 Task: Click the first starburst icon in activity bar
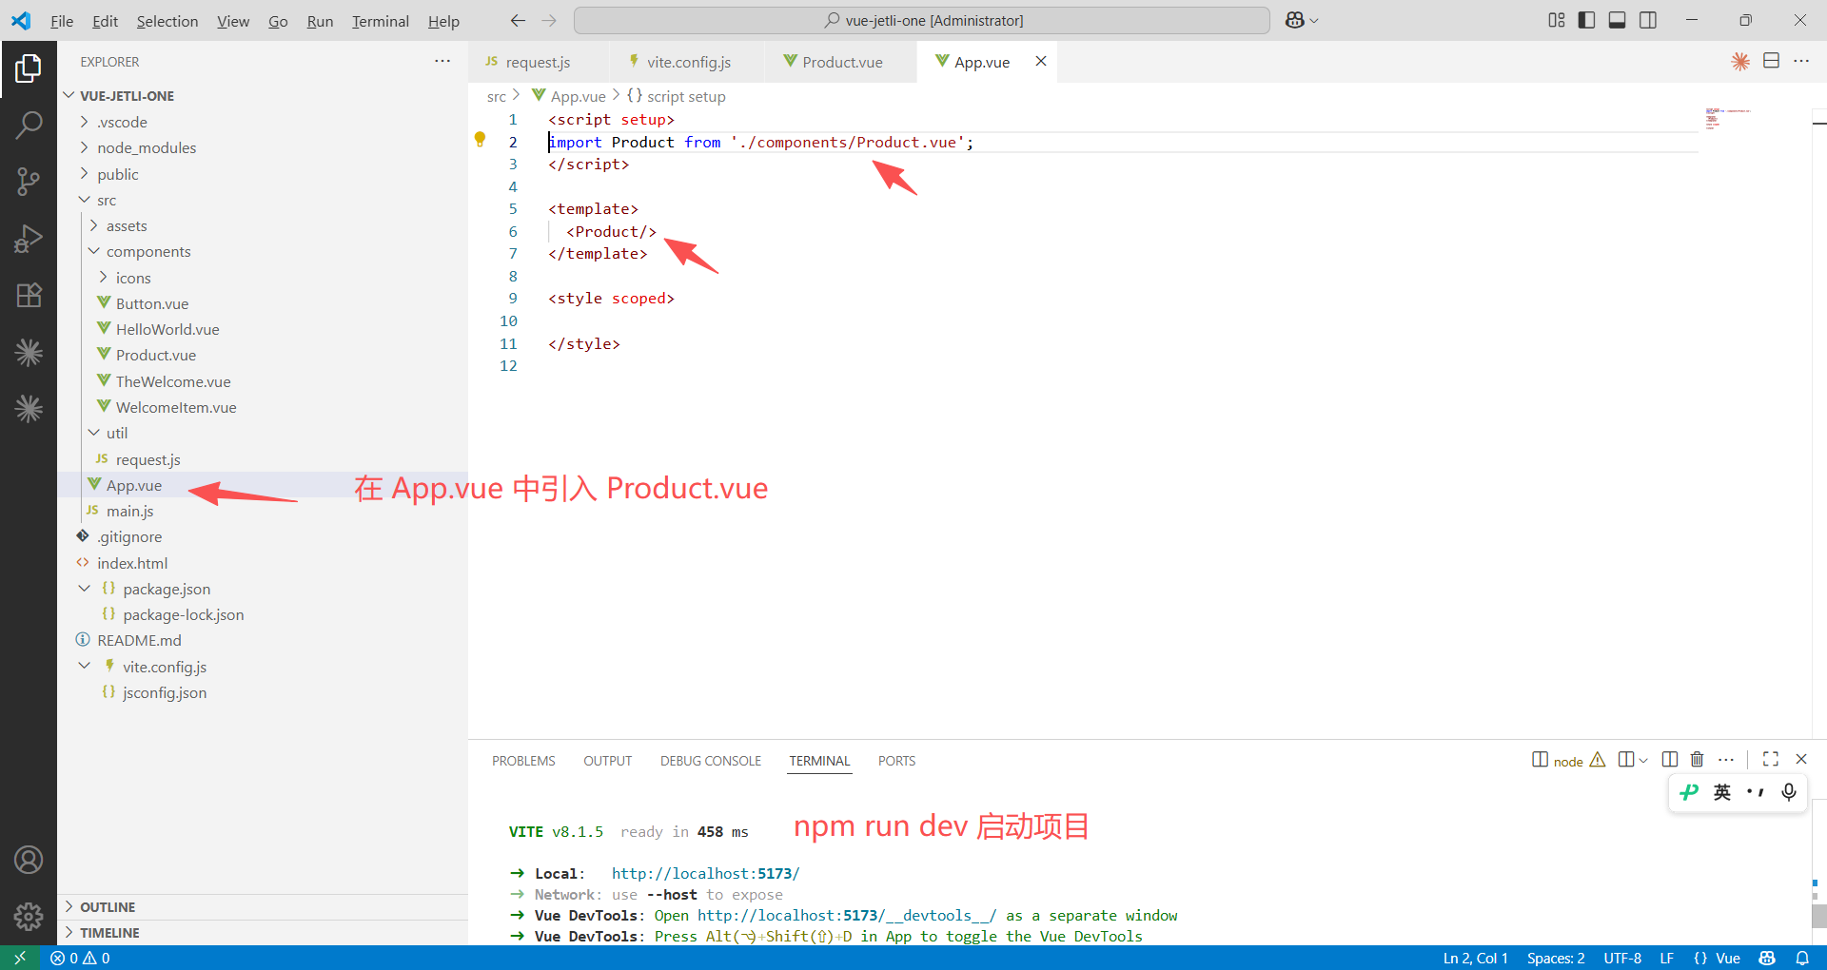[29, 353]
